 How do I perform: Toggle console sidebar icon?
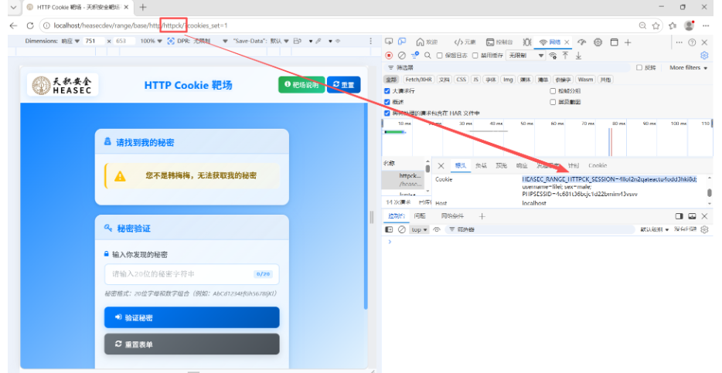[x=389, y=229]
